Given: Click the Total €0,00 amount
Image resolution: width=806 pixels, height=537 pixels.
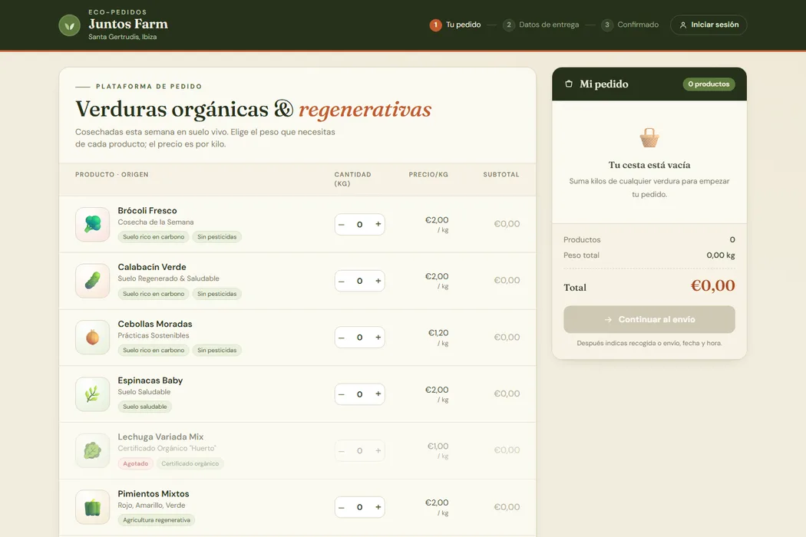Looking at the screenshot, I should point(712,285).
